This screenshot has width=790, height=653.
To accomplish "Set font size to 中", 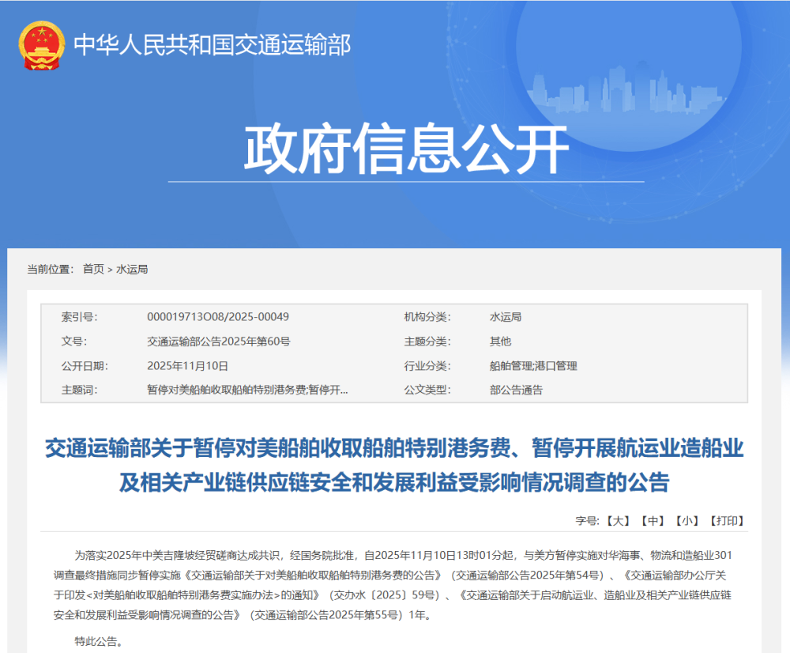I will click(x=653, y=521).
